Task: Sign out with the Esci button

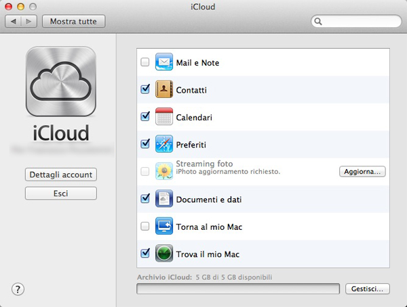Action: point(61,193)
